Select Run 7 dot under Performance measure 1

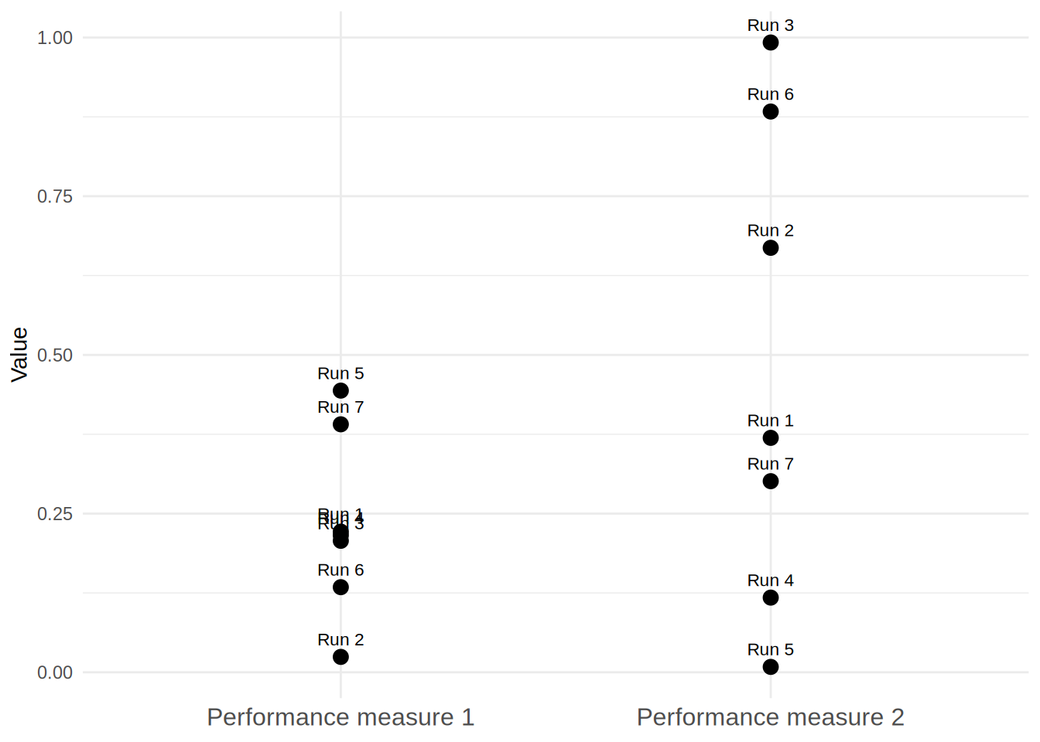point(340,424)
